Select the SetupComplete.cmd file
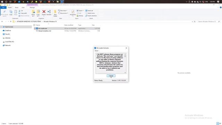 tap(45, 31)
